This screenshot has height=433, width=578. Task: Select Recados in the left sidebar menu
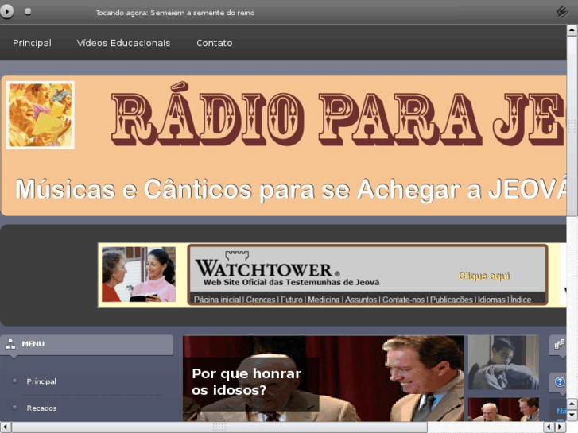(x=41, y=408)
